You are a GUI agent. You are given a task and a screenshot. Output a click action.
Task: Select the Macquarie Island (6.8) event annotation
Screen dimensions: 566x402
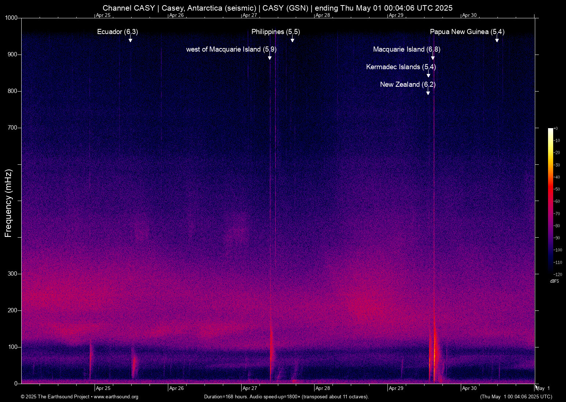point(407,49)
